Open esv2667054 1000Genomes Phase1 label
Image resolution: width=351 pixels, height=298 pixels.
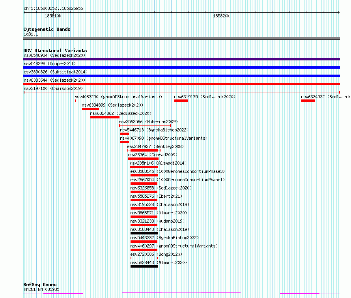click(177, 180)
